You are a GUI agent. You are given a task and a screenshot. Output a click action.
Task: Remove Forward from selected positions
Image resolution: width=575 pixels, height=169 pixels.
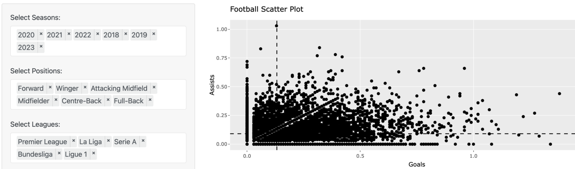click(50, 88)
